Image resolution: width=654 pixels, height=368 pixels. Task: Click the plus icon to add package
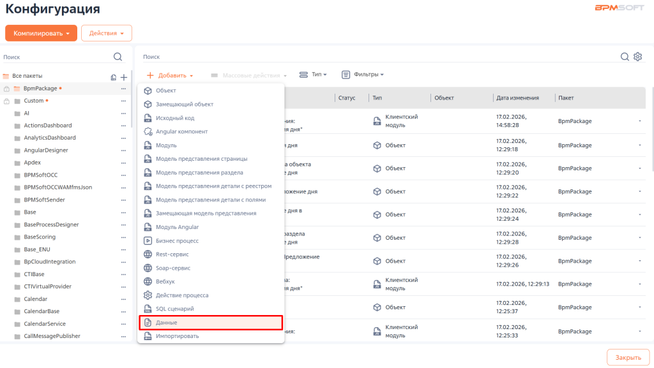(x=124, y=77)
